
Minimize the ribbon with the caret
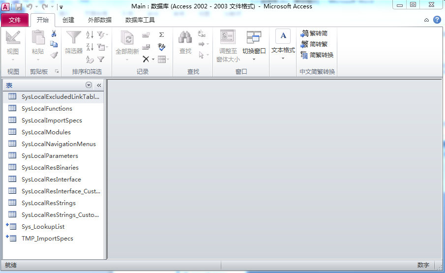click(426, 20)
